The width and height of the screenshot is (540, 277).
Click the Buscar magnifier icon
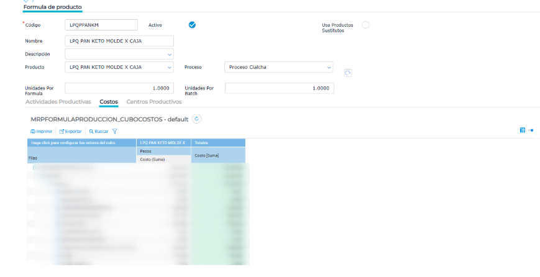point(91,132)
